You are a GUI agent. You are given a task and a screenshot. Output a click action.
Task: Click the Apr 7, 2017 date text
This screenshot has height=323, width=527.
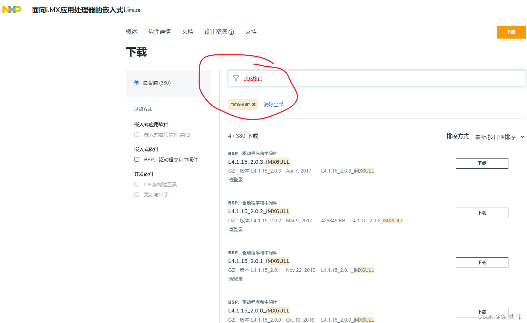pyautogui.click(x=299, y=171)
